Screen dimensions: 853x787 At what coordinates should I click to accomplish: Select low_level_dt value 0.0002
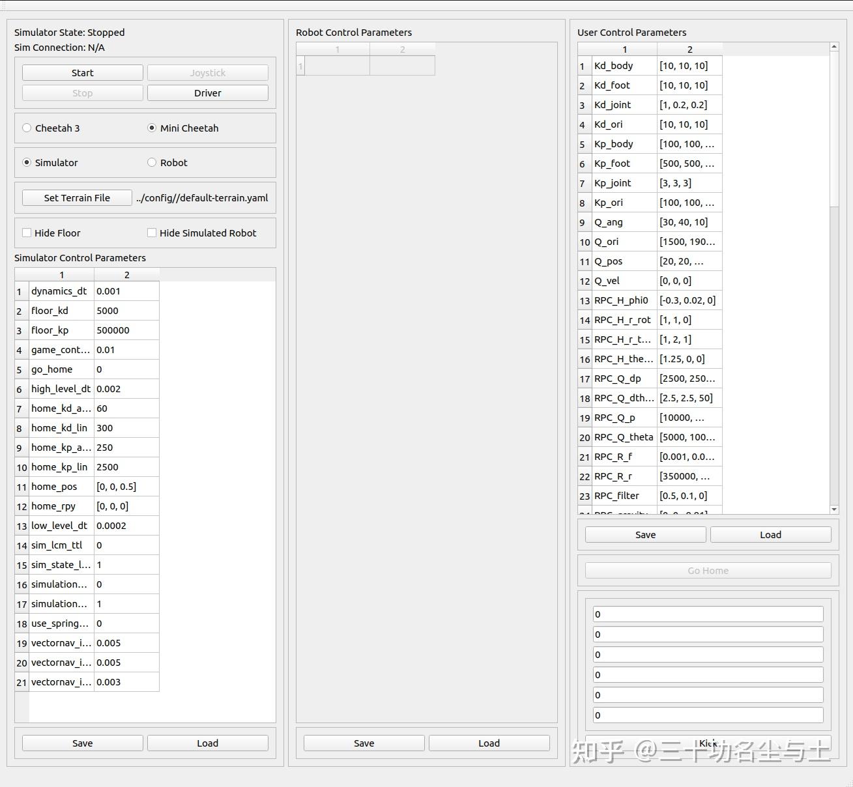(126, 526)
